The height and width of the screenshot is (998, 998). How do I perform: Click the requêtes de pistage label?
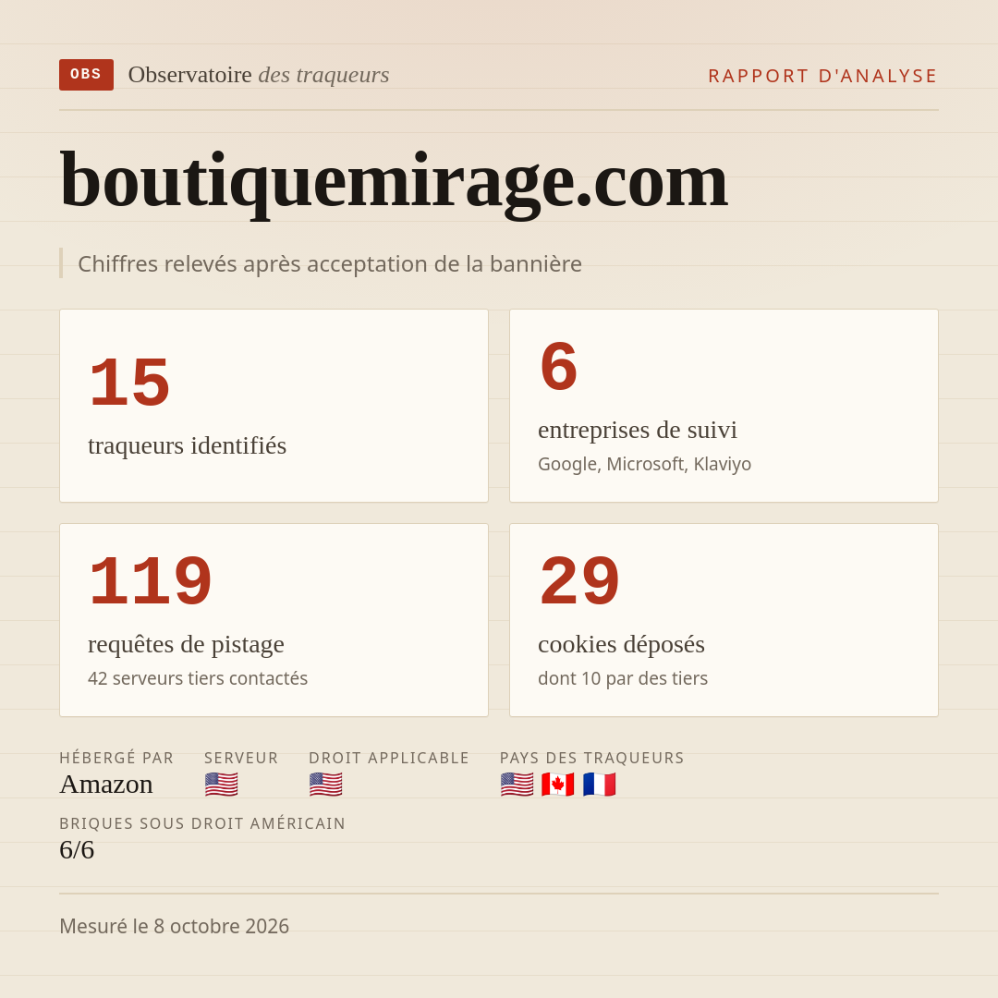[x=186, y=645]
